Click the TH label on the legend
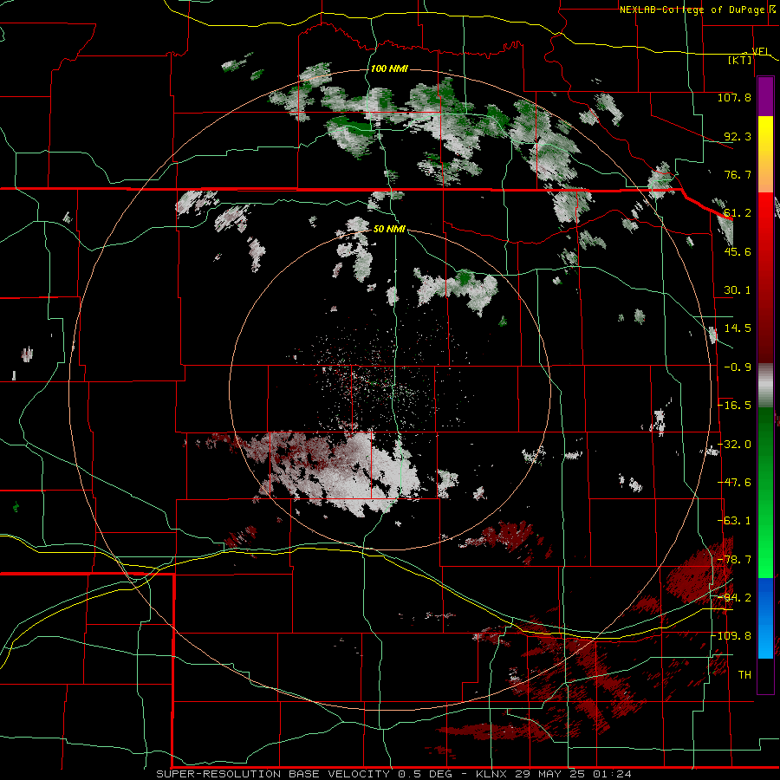 [x=744, y=675]
